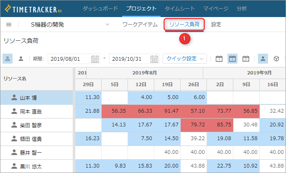Open the hamburger menu icon

(x=9, y=25)
